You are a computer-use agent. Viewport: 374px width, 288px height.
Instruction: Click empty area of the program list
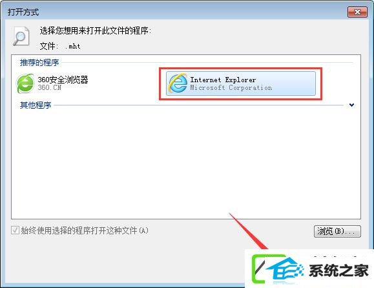(186, 162)
